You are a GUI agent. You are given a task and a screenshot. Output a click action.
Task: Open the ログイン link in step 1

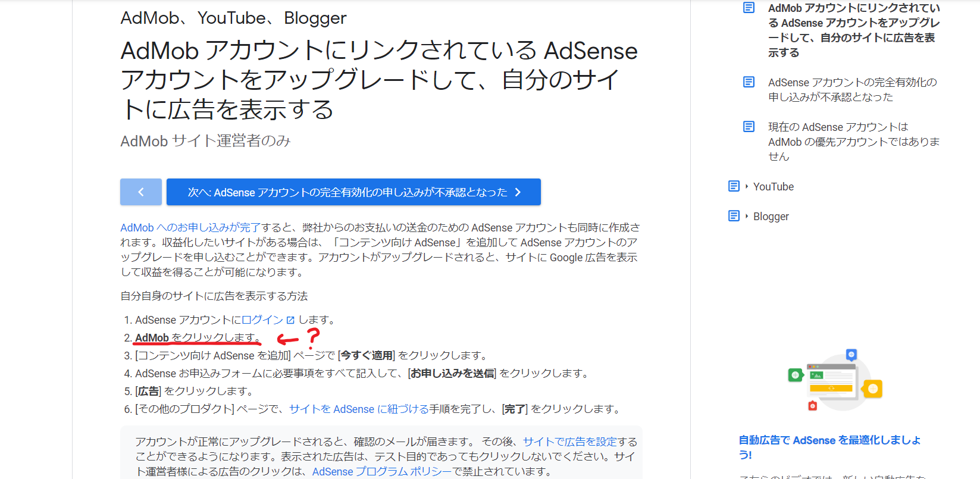click(x=262, y=320)
